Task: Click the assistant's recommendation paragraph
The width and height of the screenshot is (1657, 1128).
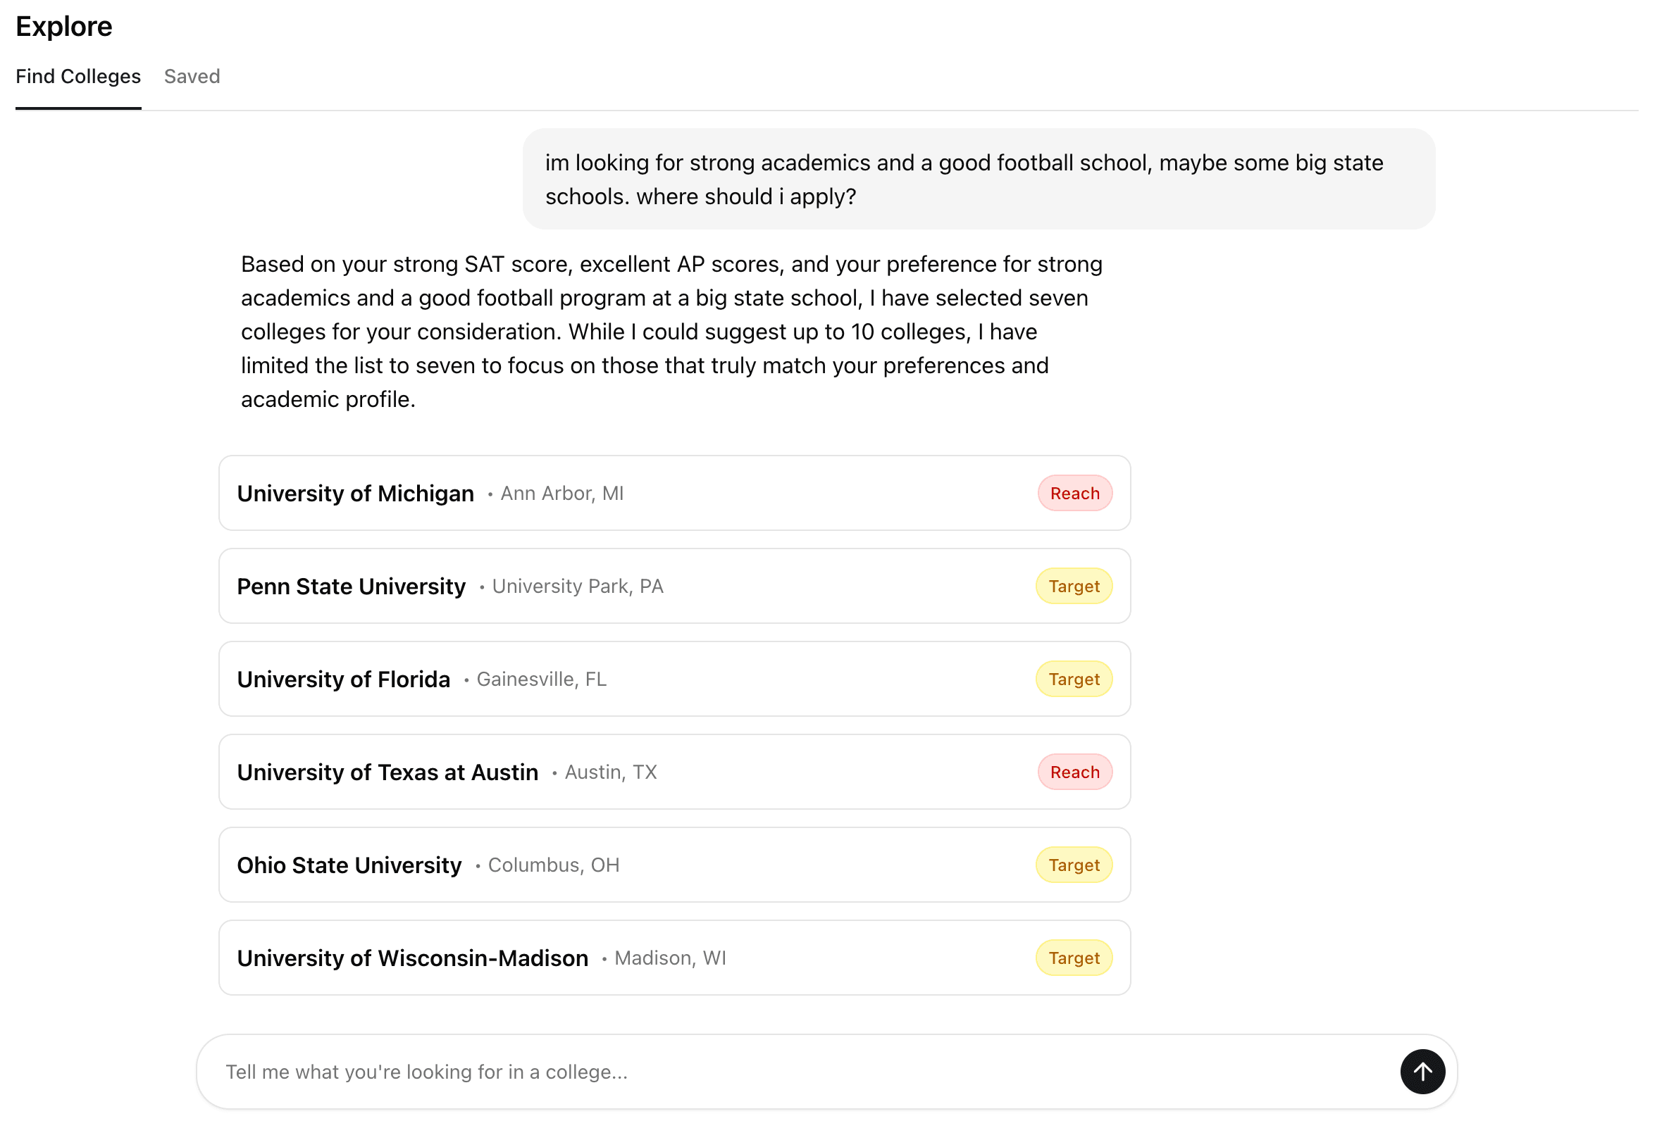Action: [670, 332]
